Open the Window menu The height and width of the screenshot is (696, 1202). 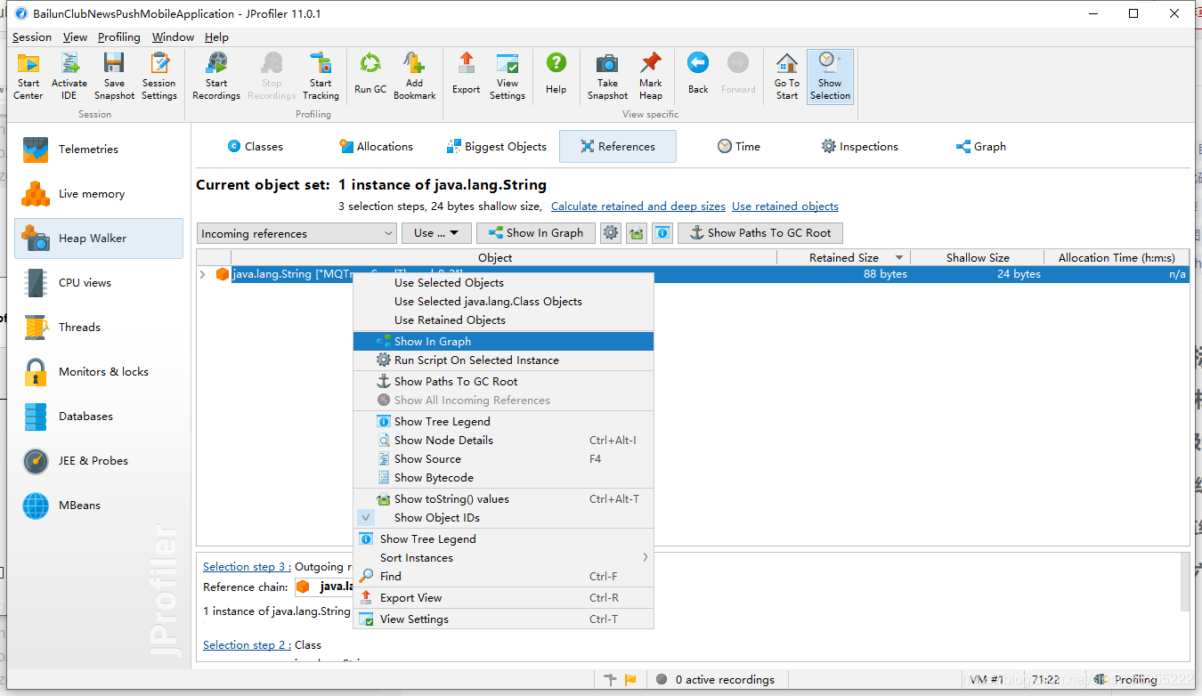point(173,37)
